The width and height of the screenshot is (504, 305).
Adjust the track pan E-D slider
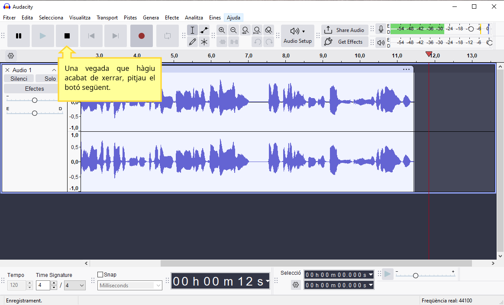[x=34, y=113]
